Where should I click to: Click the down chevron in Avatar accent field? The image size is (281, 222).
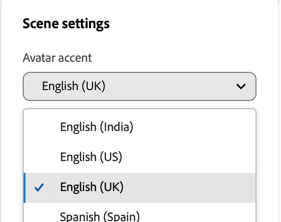[241, 86]
